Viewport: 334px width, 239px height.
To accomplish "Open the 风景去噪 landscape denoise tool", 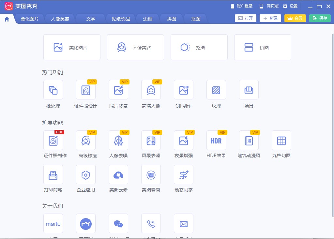I will click(x=151, y=140).
